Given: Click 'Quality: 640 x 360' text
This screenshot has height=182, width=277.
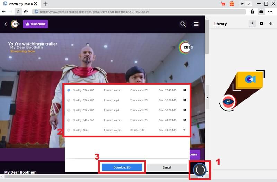Looking at the screenshot, I should (x=83, y=120).
